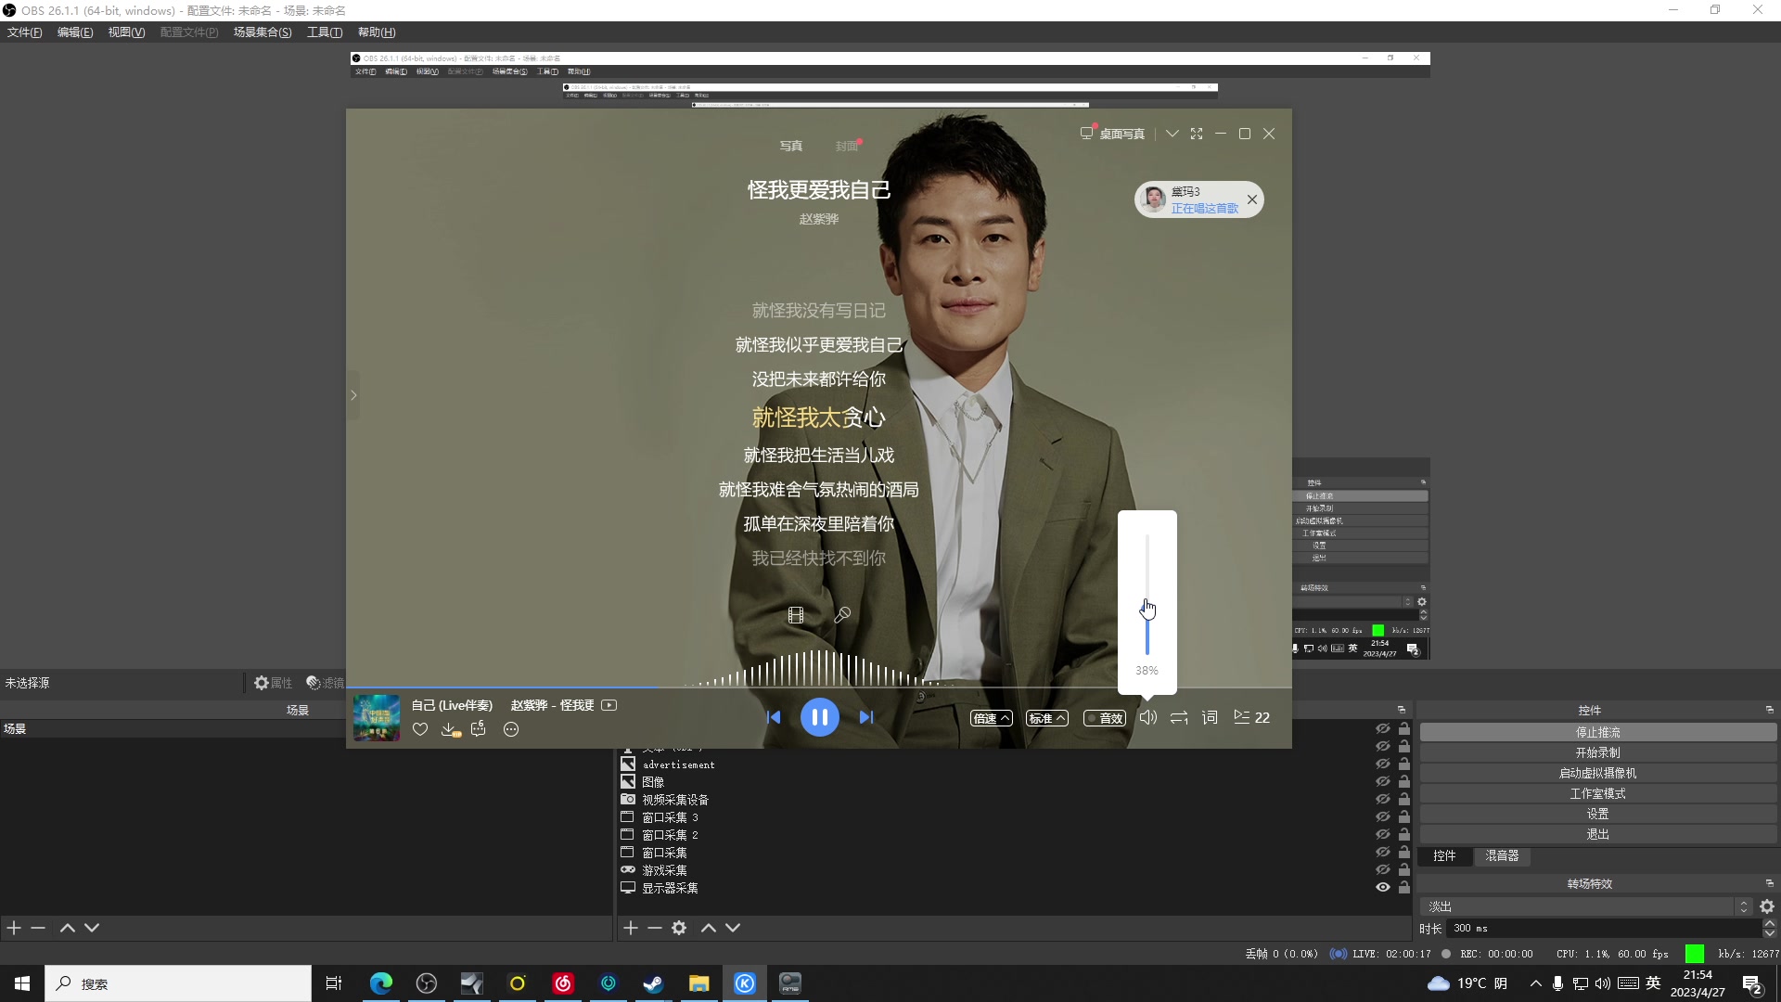Image resolution: width=1781 pixels, height=1002 pixels.
Task: Toggle the lyrics 词 icon
Action: click(x=1210, y=717)
